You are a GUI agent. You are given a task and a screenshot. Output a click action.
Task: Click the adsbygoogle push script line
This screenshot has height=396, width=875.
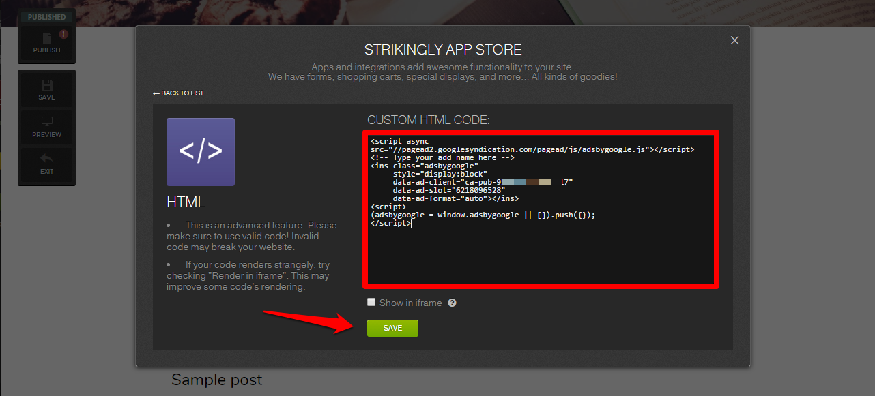[483, 215]
